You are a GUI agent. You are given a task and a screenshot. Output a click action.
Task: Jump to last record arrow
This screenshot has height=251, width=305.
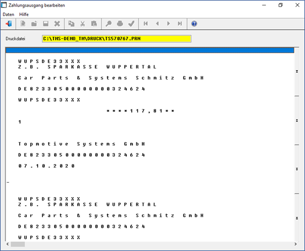click(x=180, y=24)
